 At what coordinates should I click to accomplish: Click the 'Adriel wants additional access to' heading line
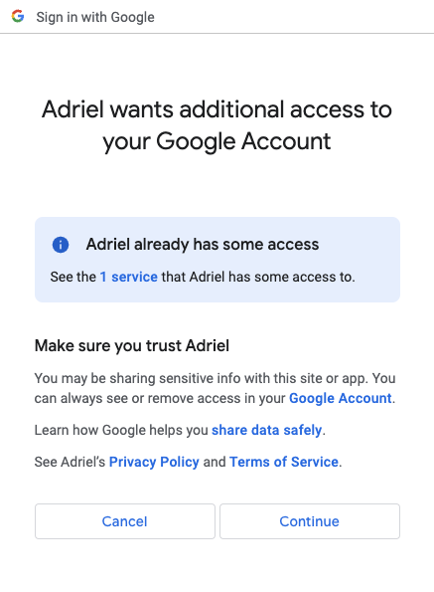217,109
